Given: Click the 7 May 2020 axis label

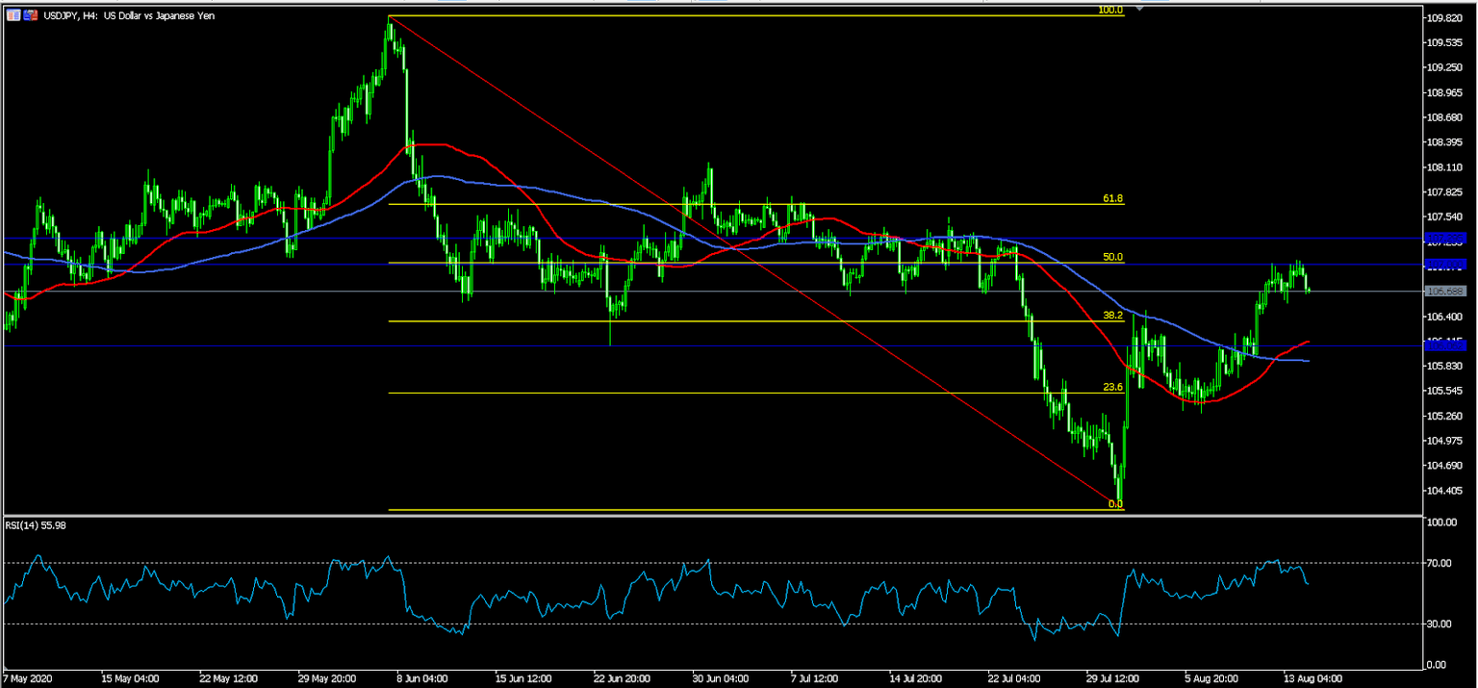Looking at the screenshot, I should click(x=29, y=677).
